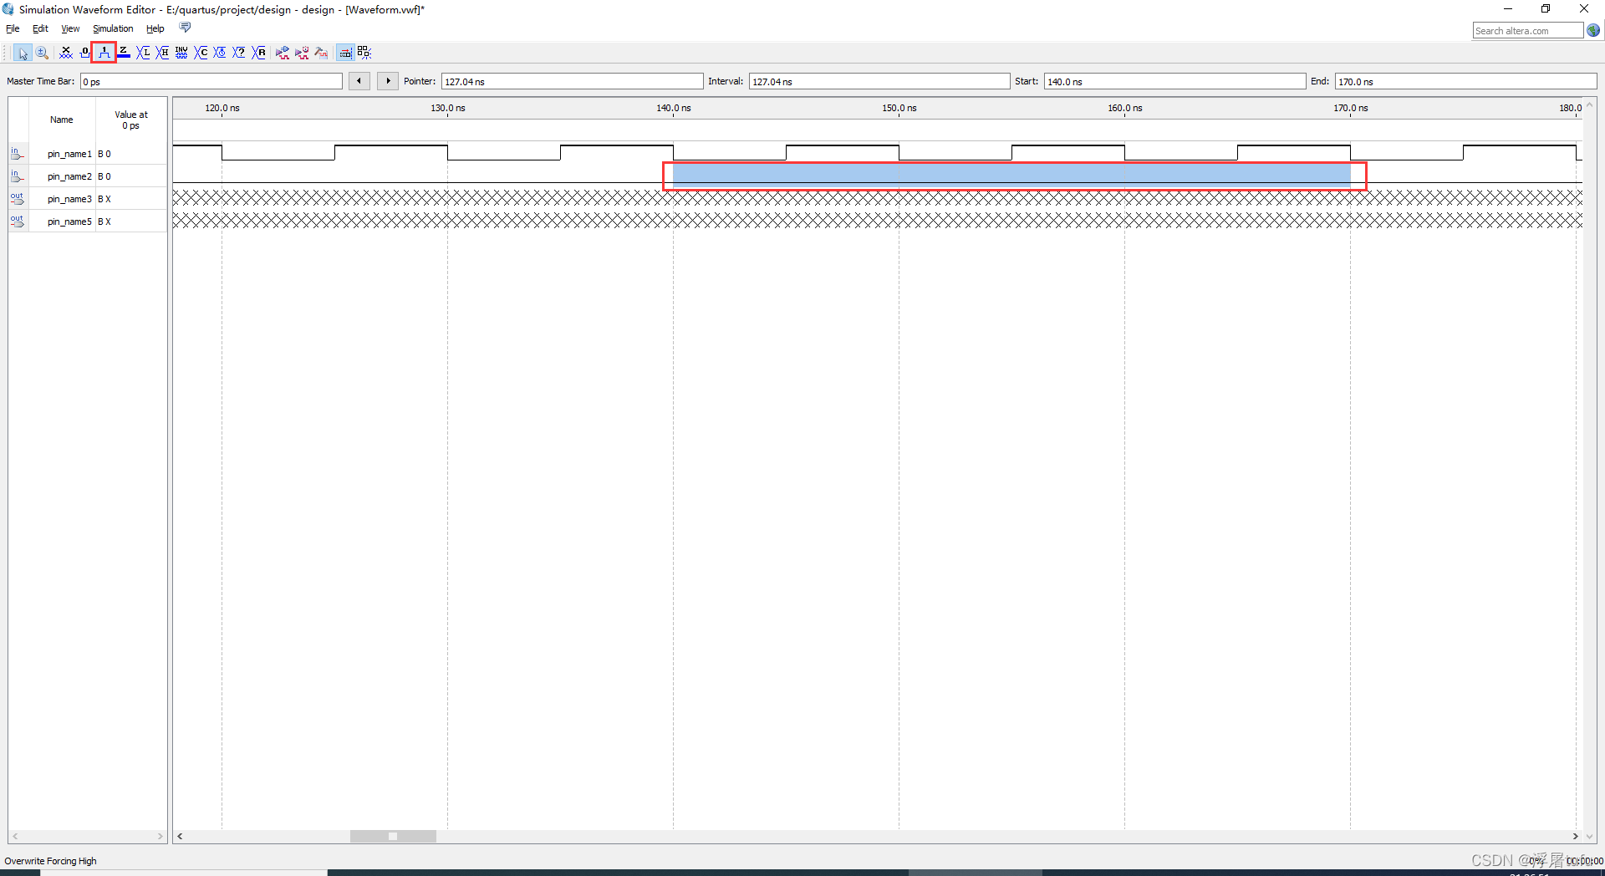Screen dimensions: 1605x876
Task: Click the Interval value field
Action: 879,81
